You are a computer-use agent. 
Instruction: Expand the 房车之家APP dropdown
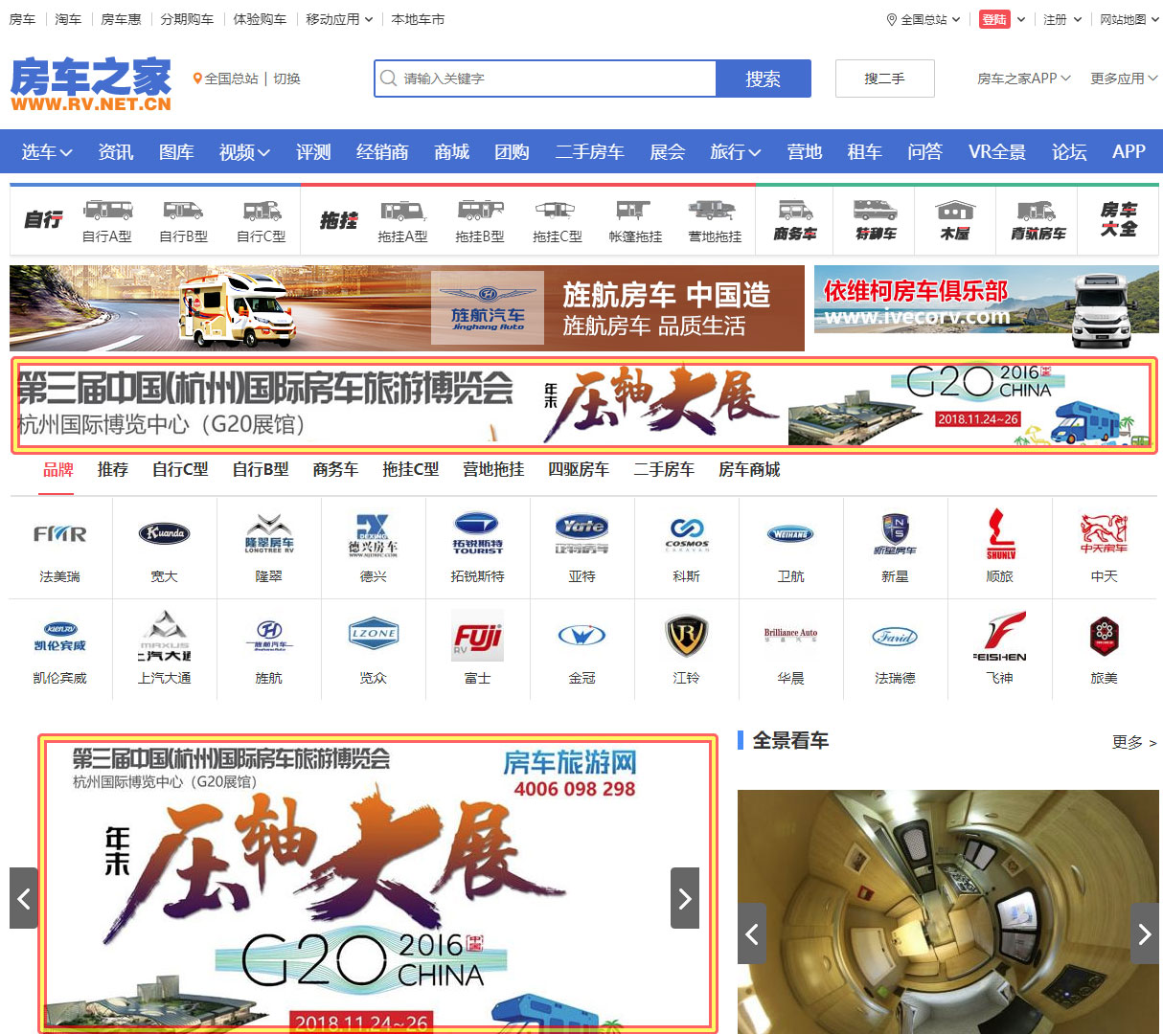pyautogui.click(x=1023, y=79)
